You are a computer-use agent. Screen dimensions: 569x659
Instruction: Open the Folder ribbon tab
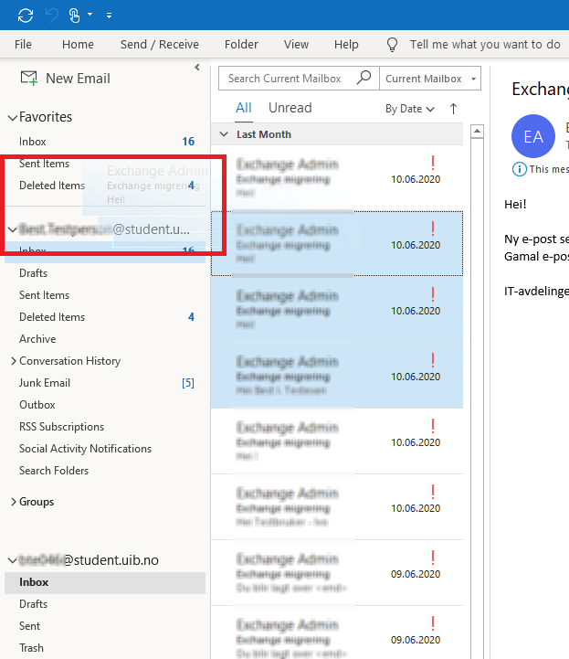pyautogui.click(x=241, y=44)
